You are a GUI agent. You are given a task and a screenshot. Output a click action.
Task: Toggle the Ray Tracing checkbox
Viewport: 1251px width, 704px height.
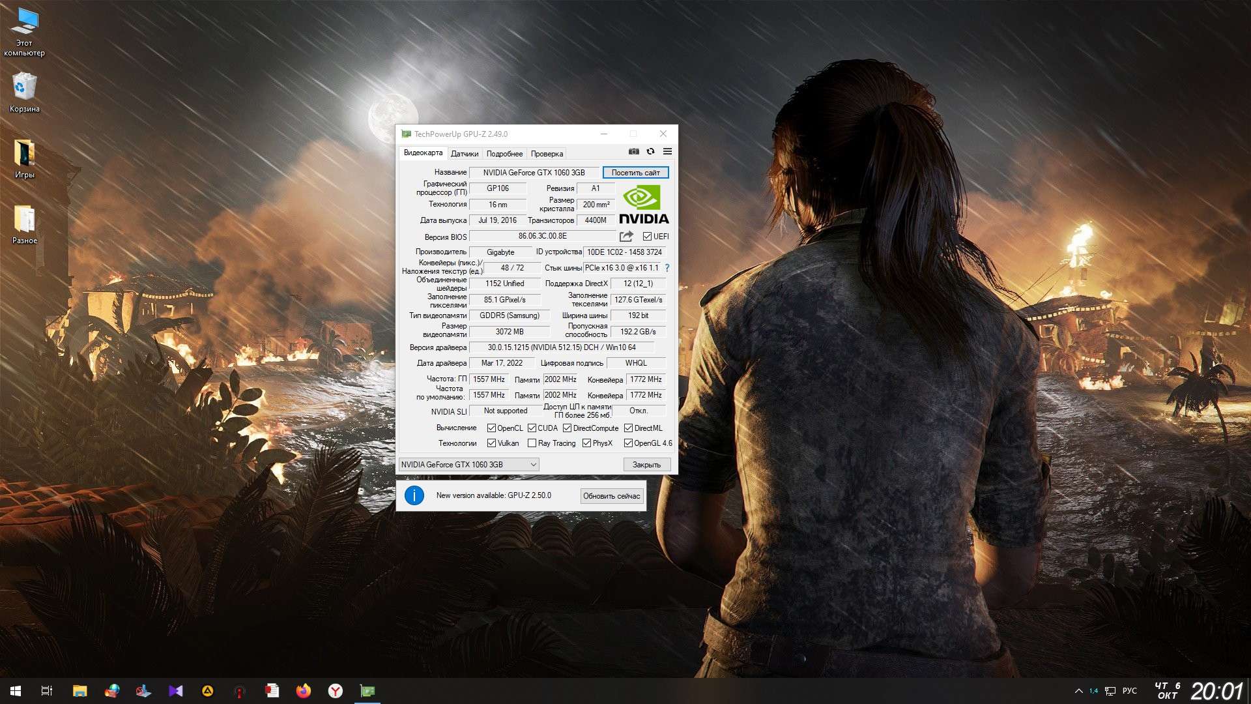coord(532,443)
